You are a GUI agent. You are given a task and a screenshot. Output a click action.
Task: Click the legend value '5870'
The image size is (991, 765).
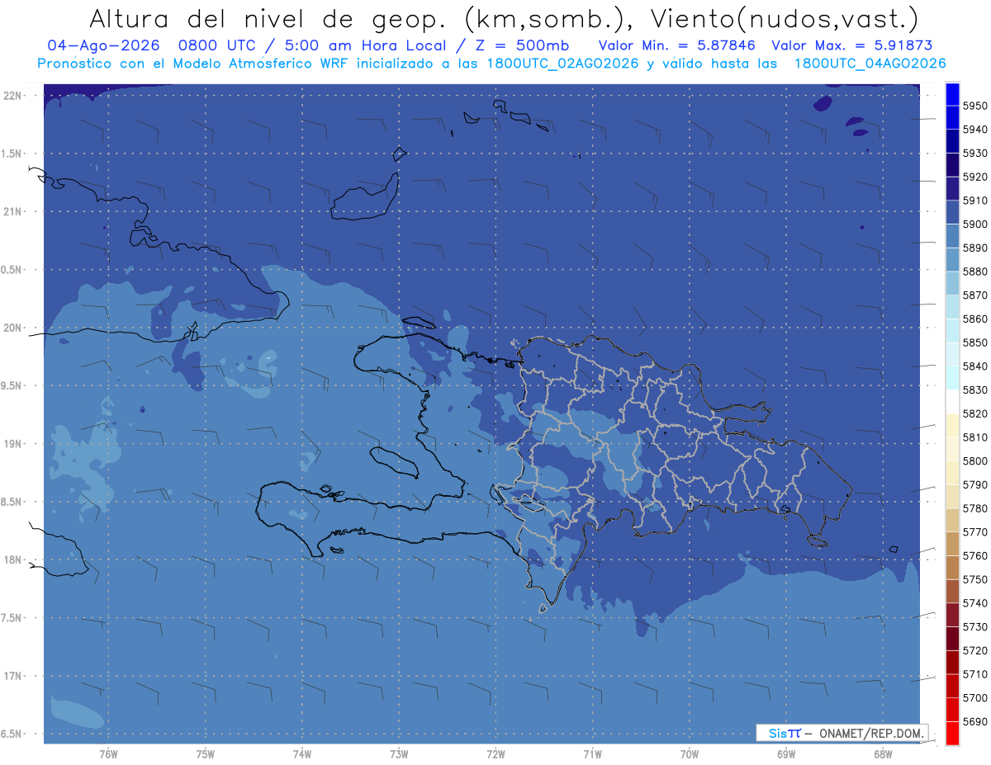coord(974,295)
